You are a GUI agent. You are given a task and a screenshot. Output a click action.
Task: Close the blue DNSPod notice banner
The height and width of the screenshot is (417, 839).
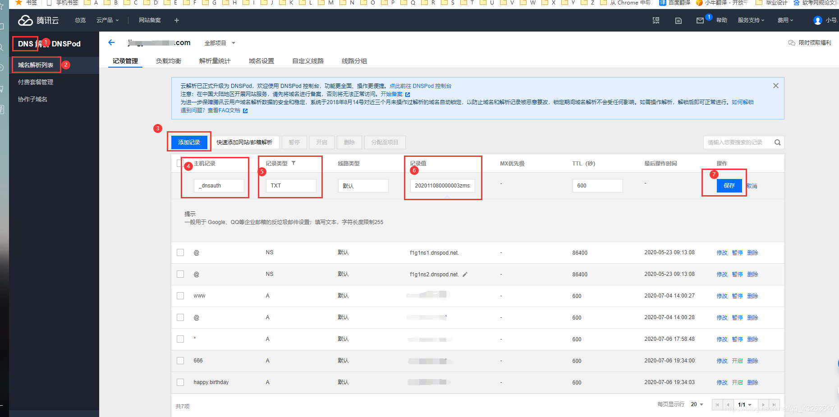coord(775,86)
